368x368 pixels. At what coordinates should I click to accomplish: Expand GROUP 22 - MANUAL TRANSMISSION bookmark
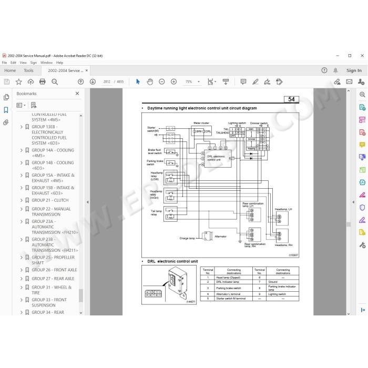22,209
